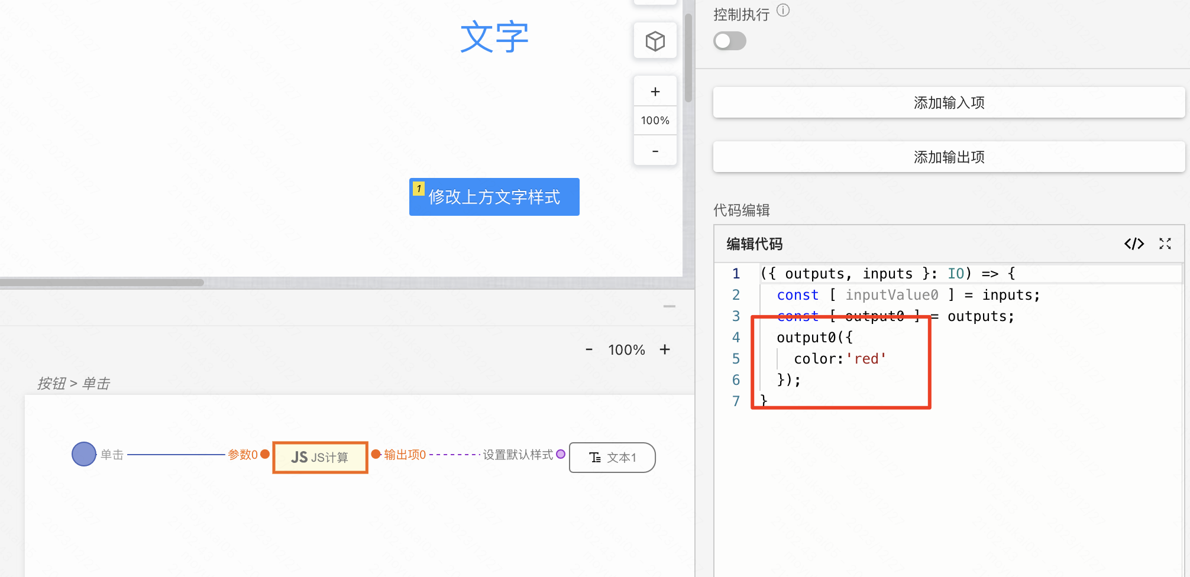Viewport: 1190px width, 577px height.
Task: Click the '});' on code line 6
Action: [x=789, y=380]
